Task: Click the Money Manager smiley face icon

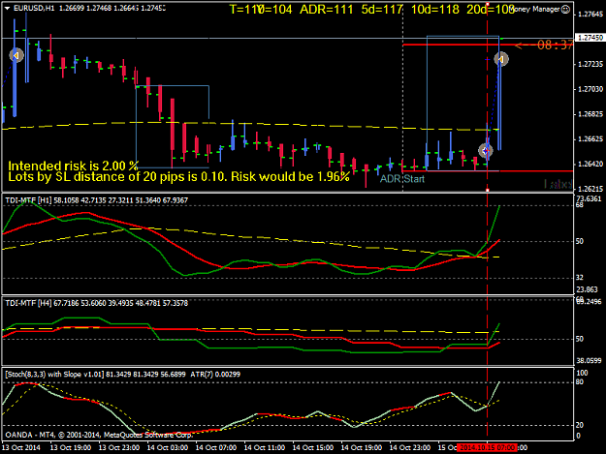Action: 565,10
